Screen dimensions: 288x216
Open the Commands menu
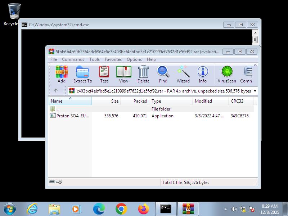pyautogui.click(x=73, y=59)
